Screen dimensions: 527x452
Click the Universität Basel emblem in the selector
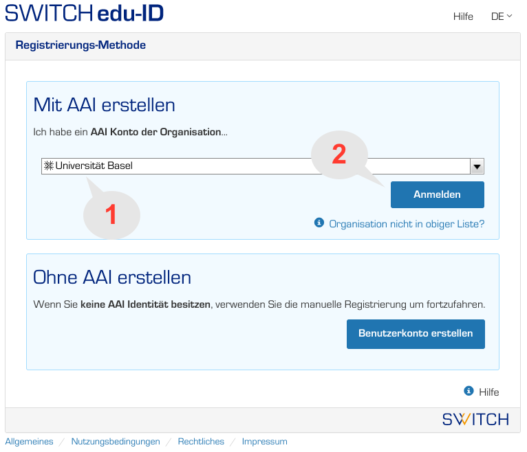point(48,166)
